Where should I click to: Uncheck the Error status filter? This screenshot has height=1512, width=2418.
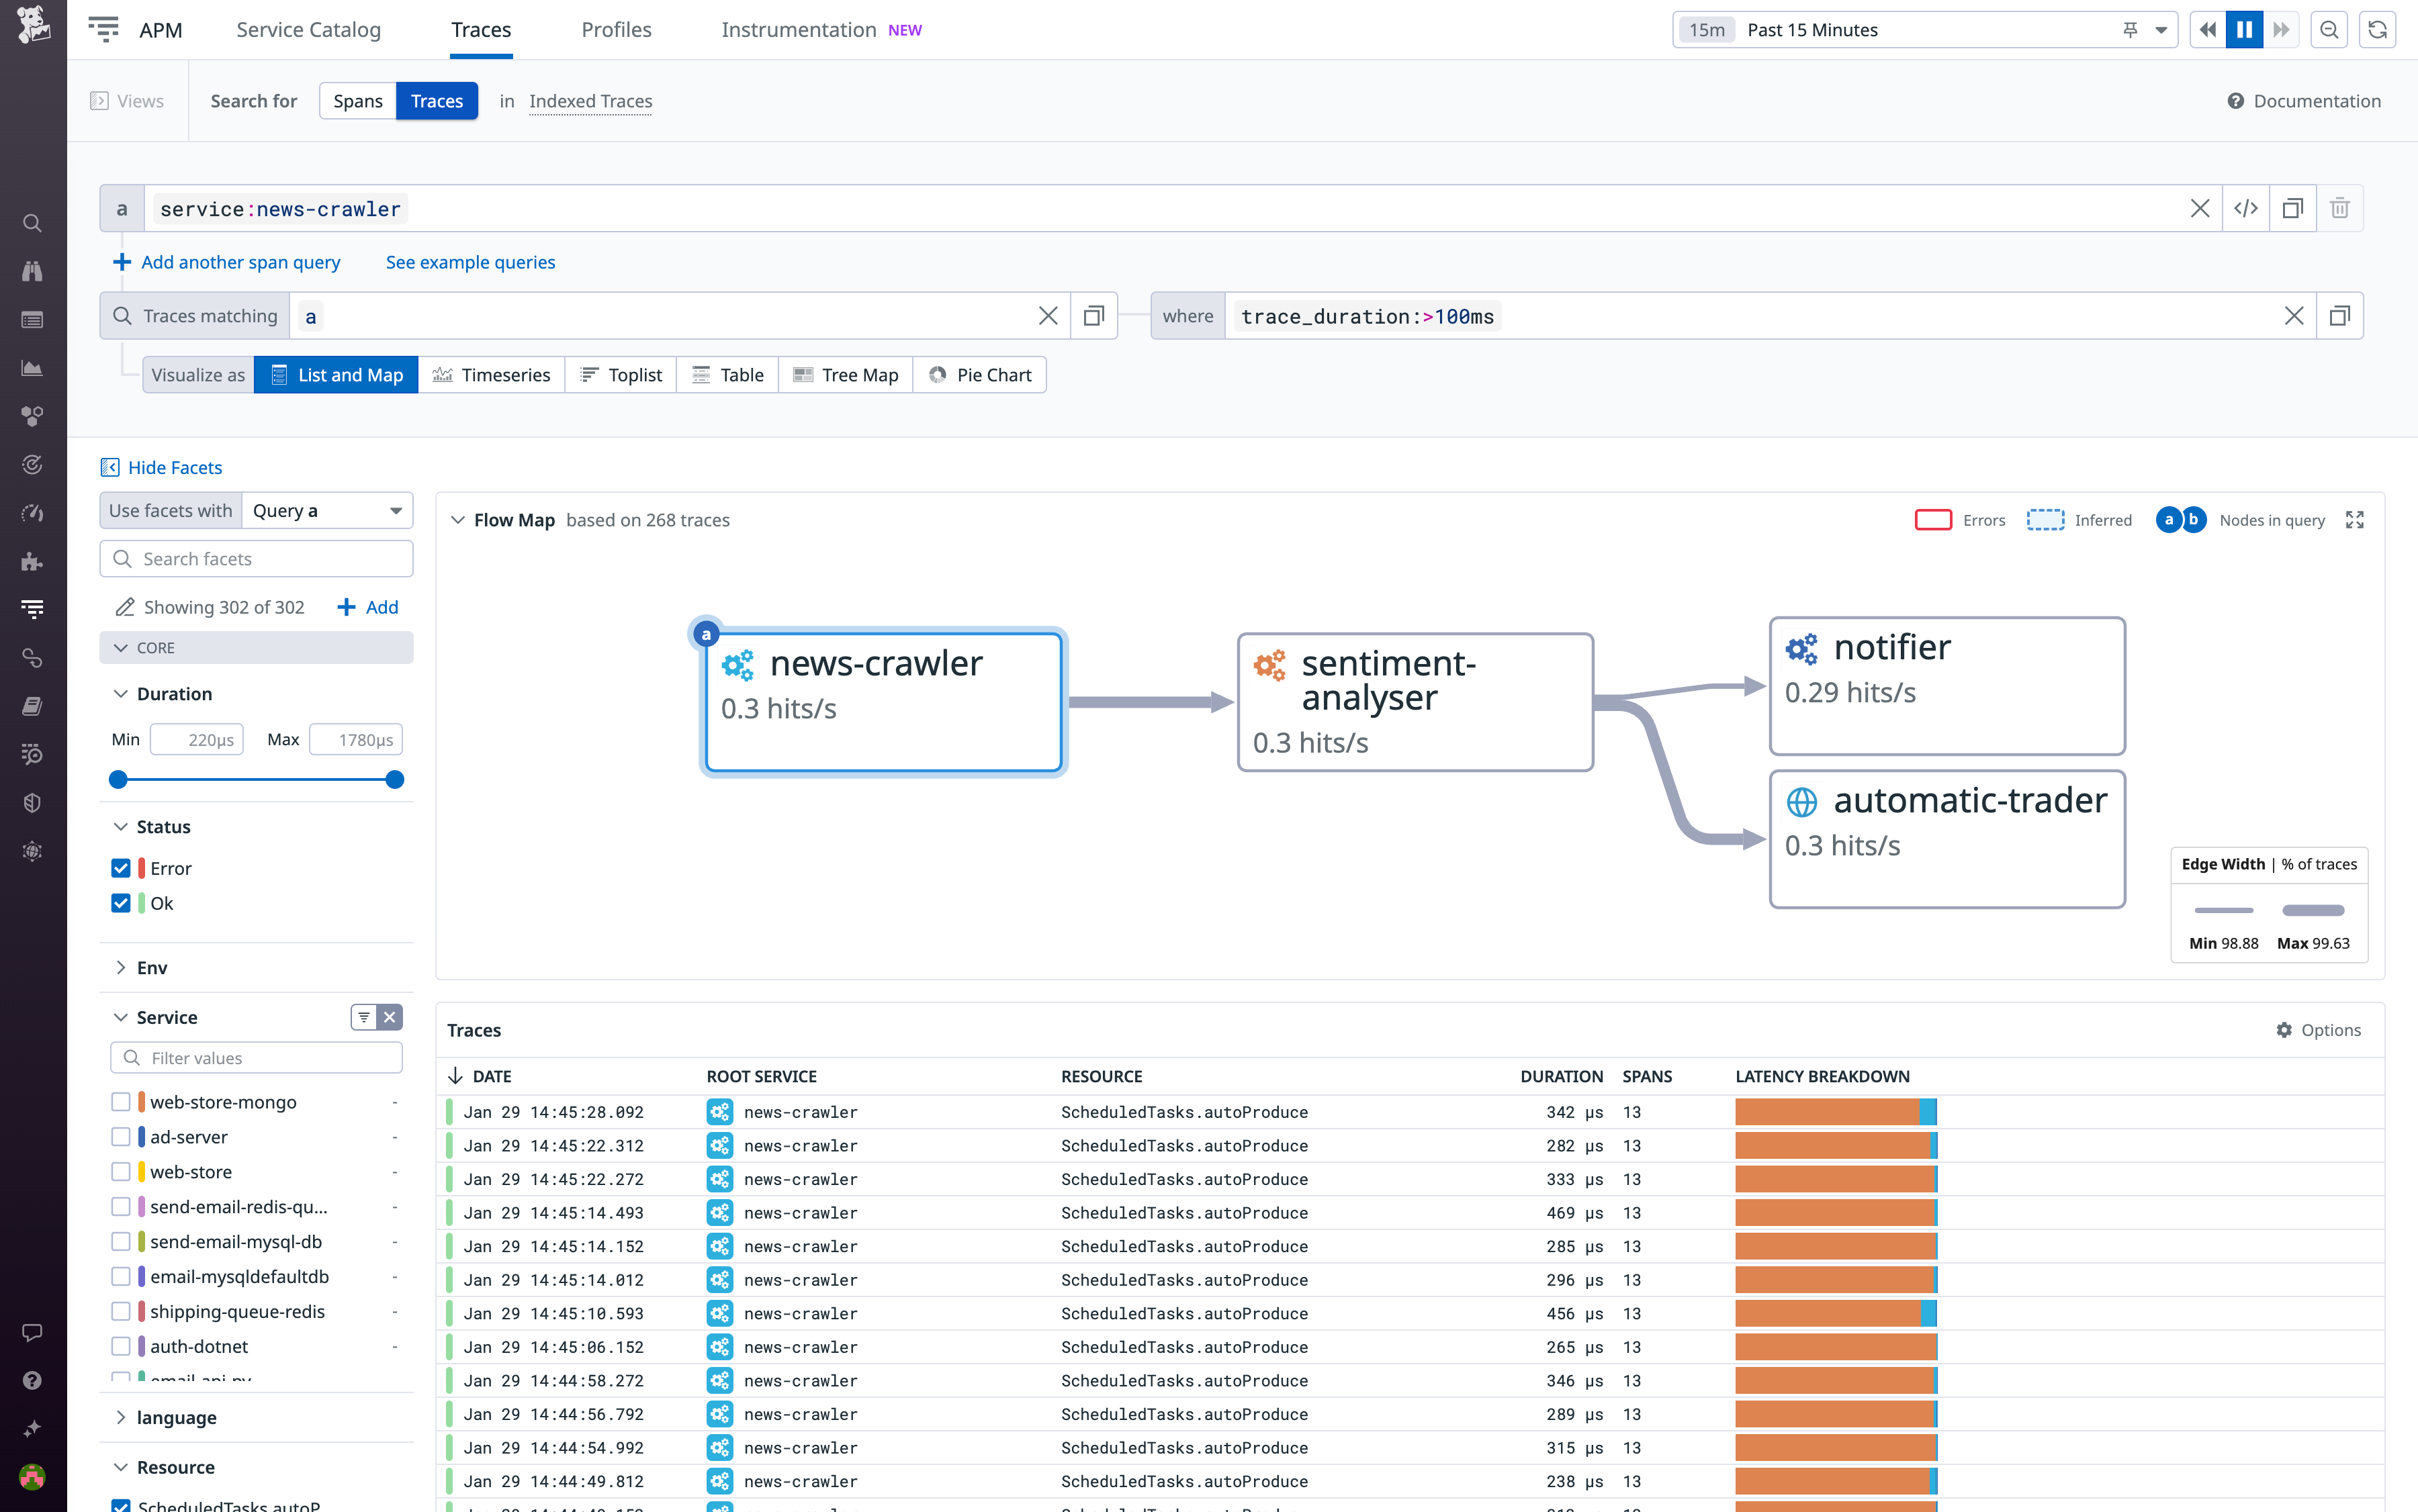coord(121,868)
